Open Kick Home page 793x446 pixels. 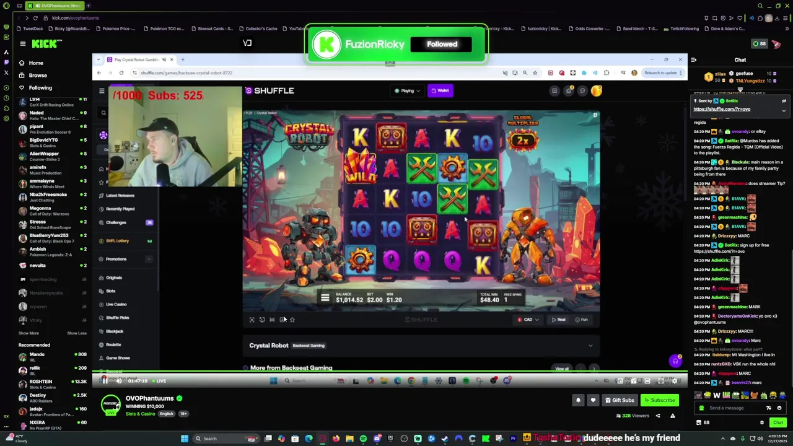(x=35, y=63)
